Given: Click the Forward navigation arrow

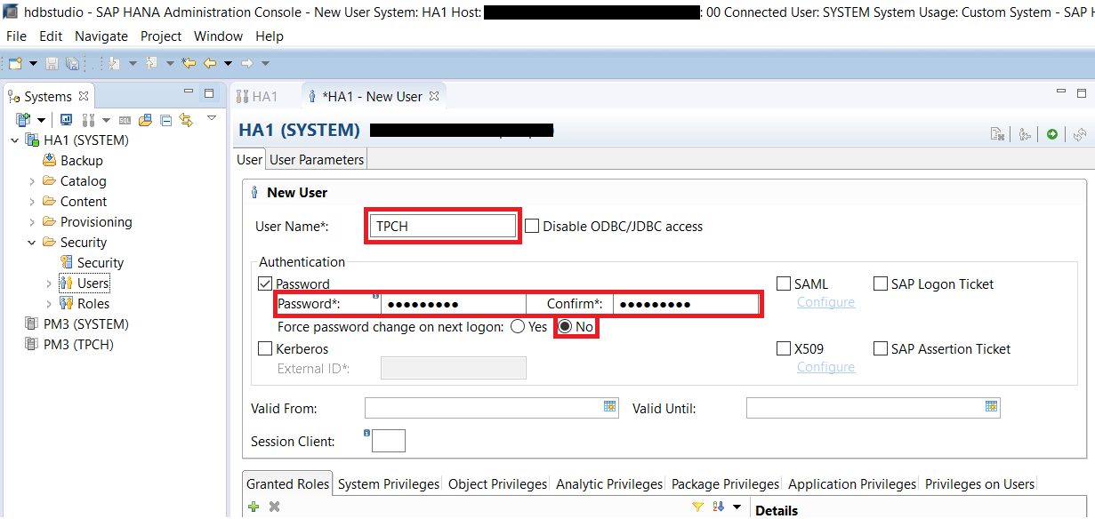Looking at the screenshot, I should tap(247, 63).
